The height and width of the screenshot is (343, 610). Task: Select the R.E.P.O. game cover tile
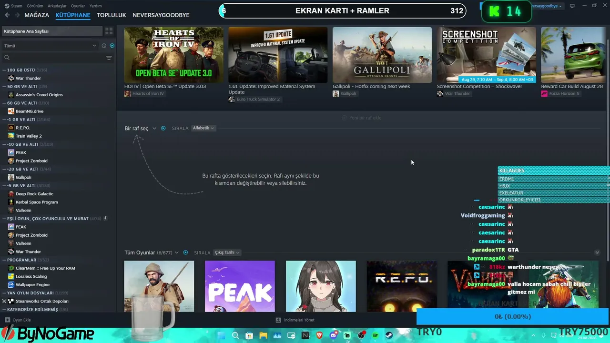tap(402, 286)
